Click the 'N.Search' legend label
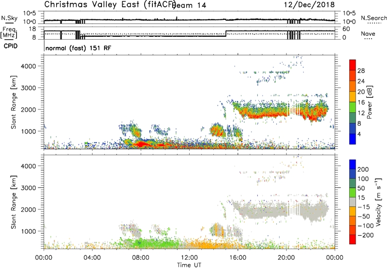Image resolution: width=387 pixels, height=268 pixels. point(374,18)
